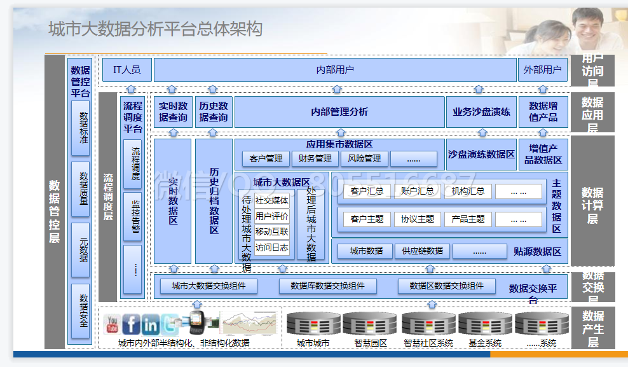
Task: Click the 处理后城市大数据 vertical box
Action: click(311, 225)
